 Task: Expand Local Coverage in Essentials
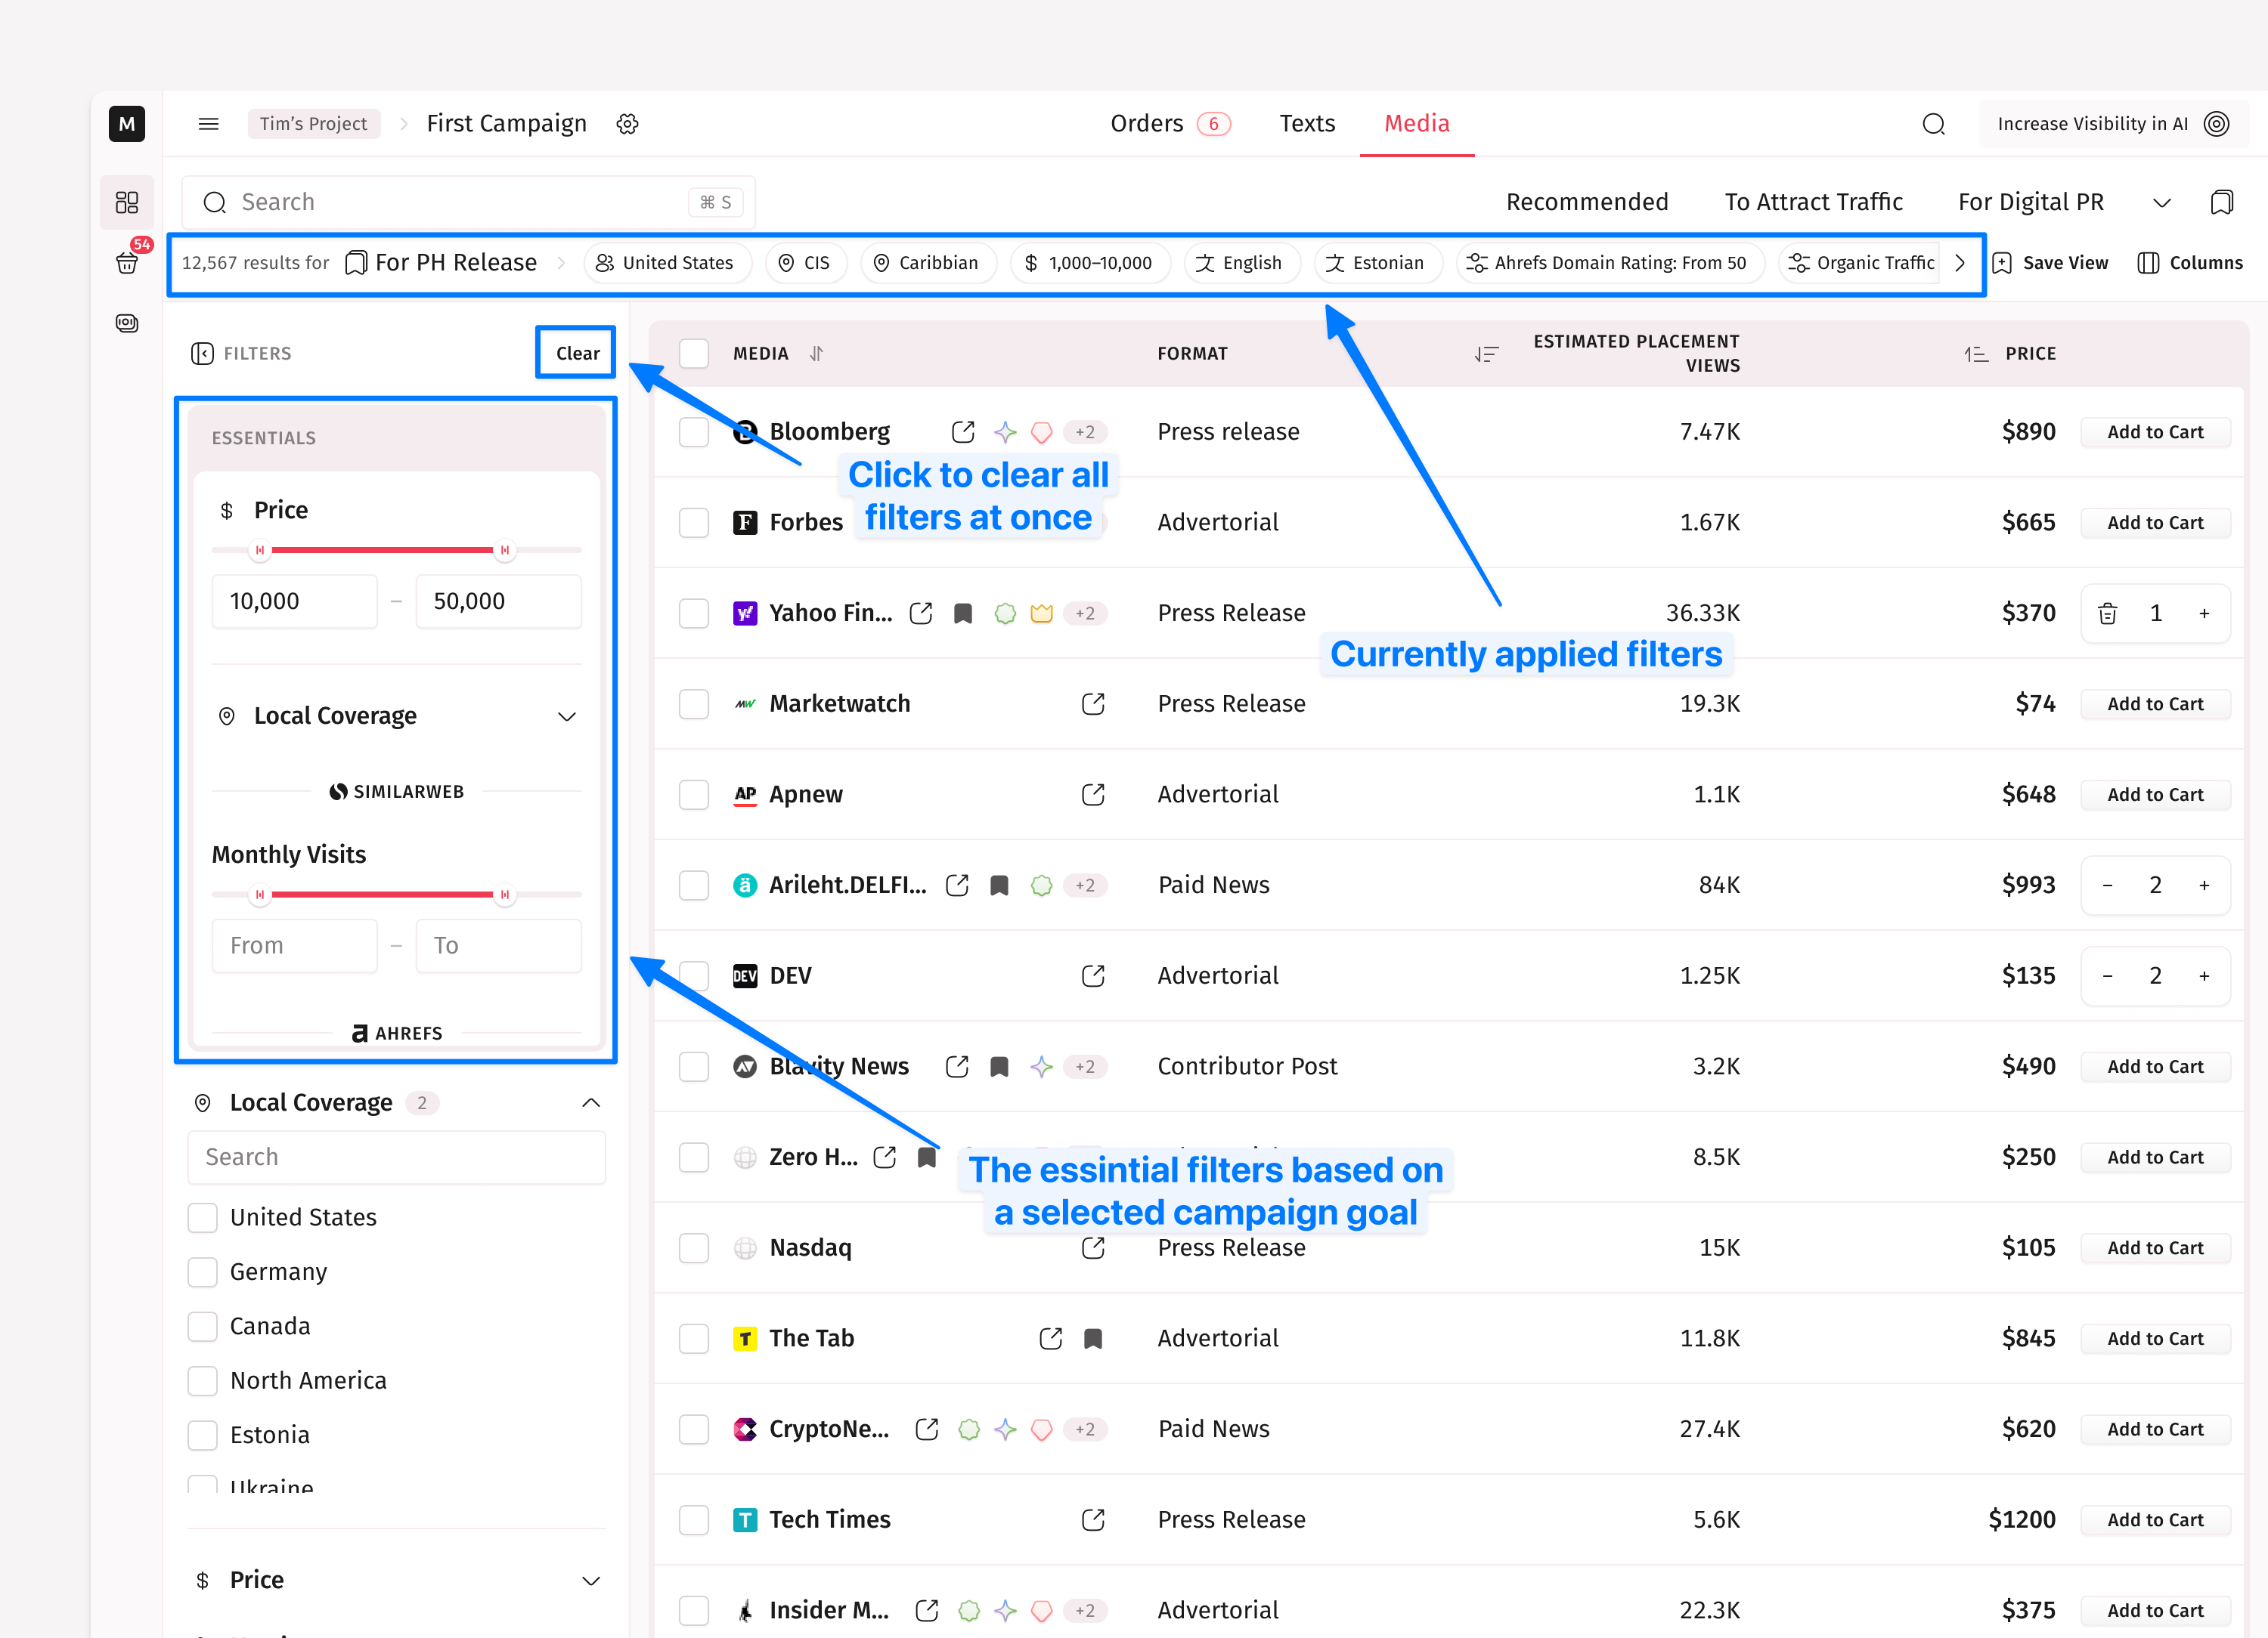pyautogui.click(x=566, y=716)
